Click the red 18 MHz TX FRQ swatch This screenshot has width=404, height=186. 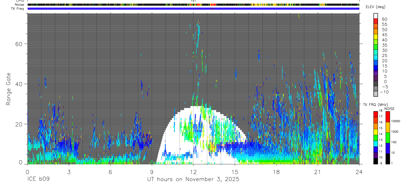click(x=375, y=114)
